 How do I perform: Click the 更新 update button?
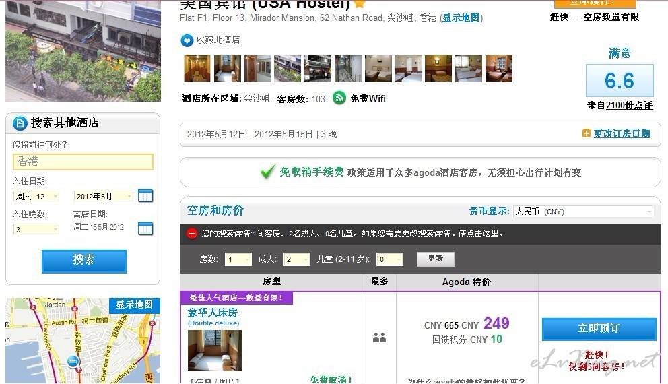coord(436,259)
